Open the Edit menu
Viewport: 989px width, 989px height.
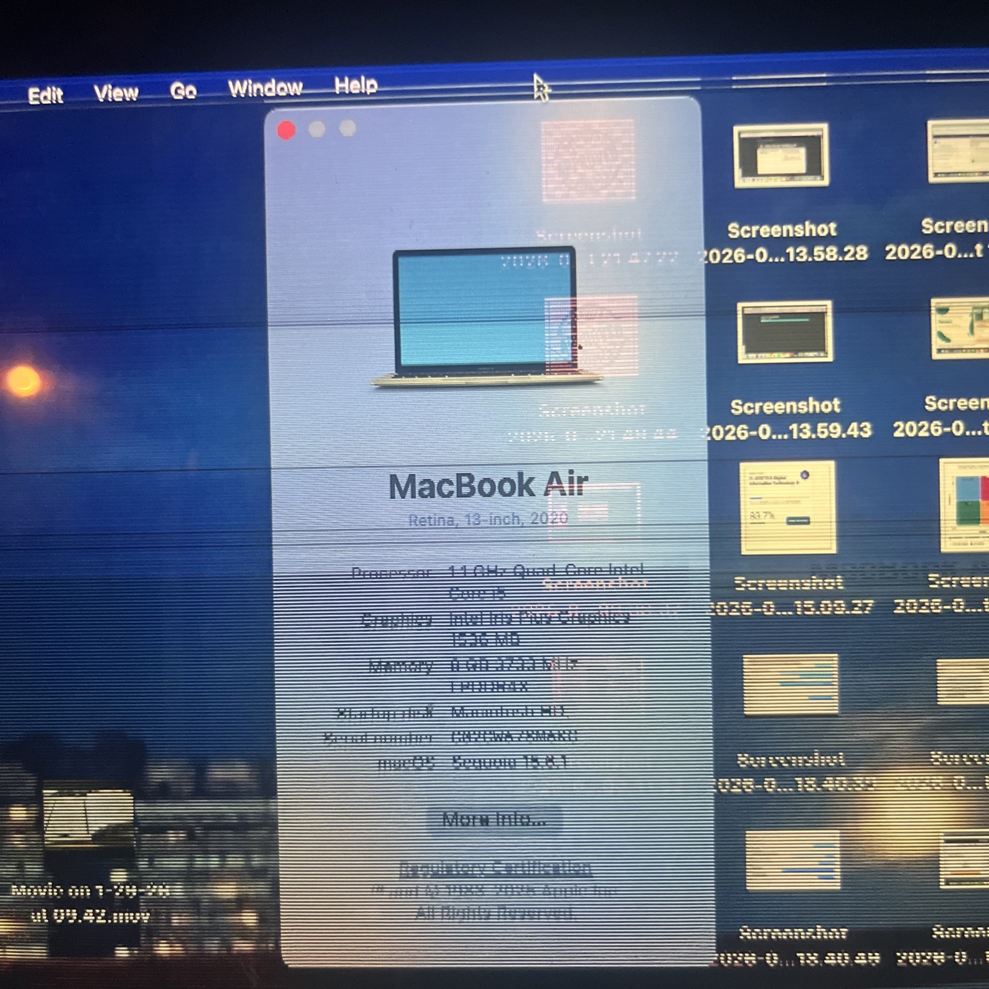(x=45, y=95)
